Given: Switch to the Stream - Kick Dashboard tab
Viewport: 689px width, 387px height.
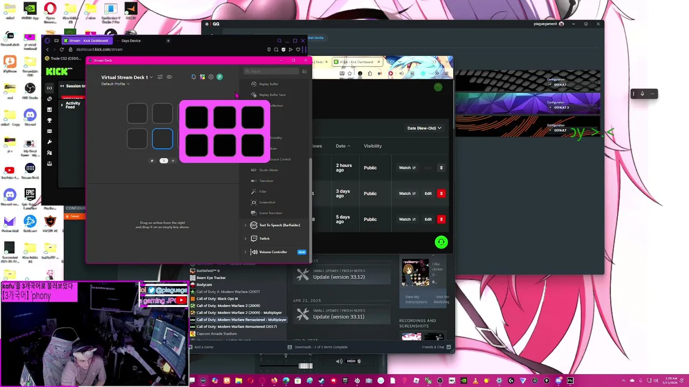Looking at the screenshot, I should [x=86, y=41].
